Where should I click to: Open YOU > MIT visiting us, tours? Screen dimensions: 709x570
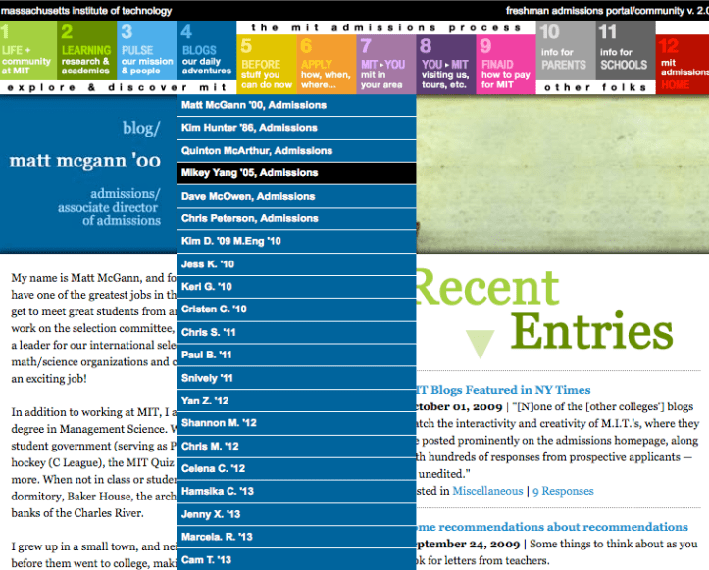(x=446, y=65)
